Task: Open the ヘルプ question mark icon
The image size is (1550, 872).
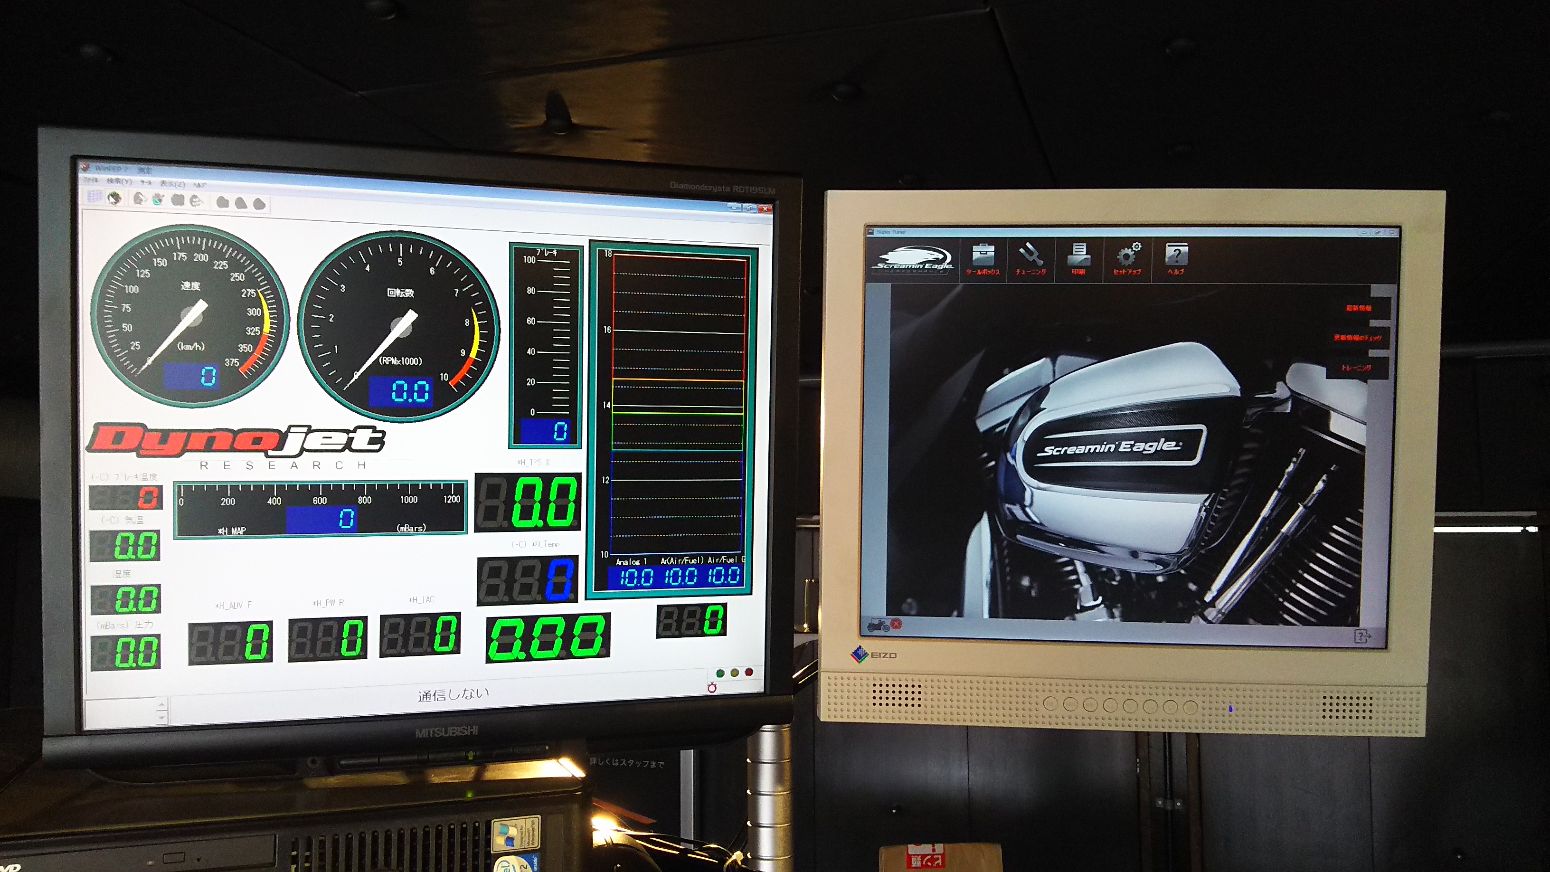Action: 1176,259
